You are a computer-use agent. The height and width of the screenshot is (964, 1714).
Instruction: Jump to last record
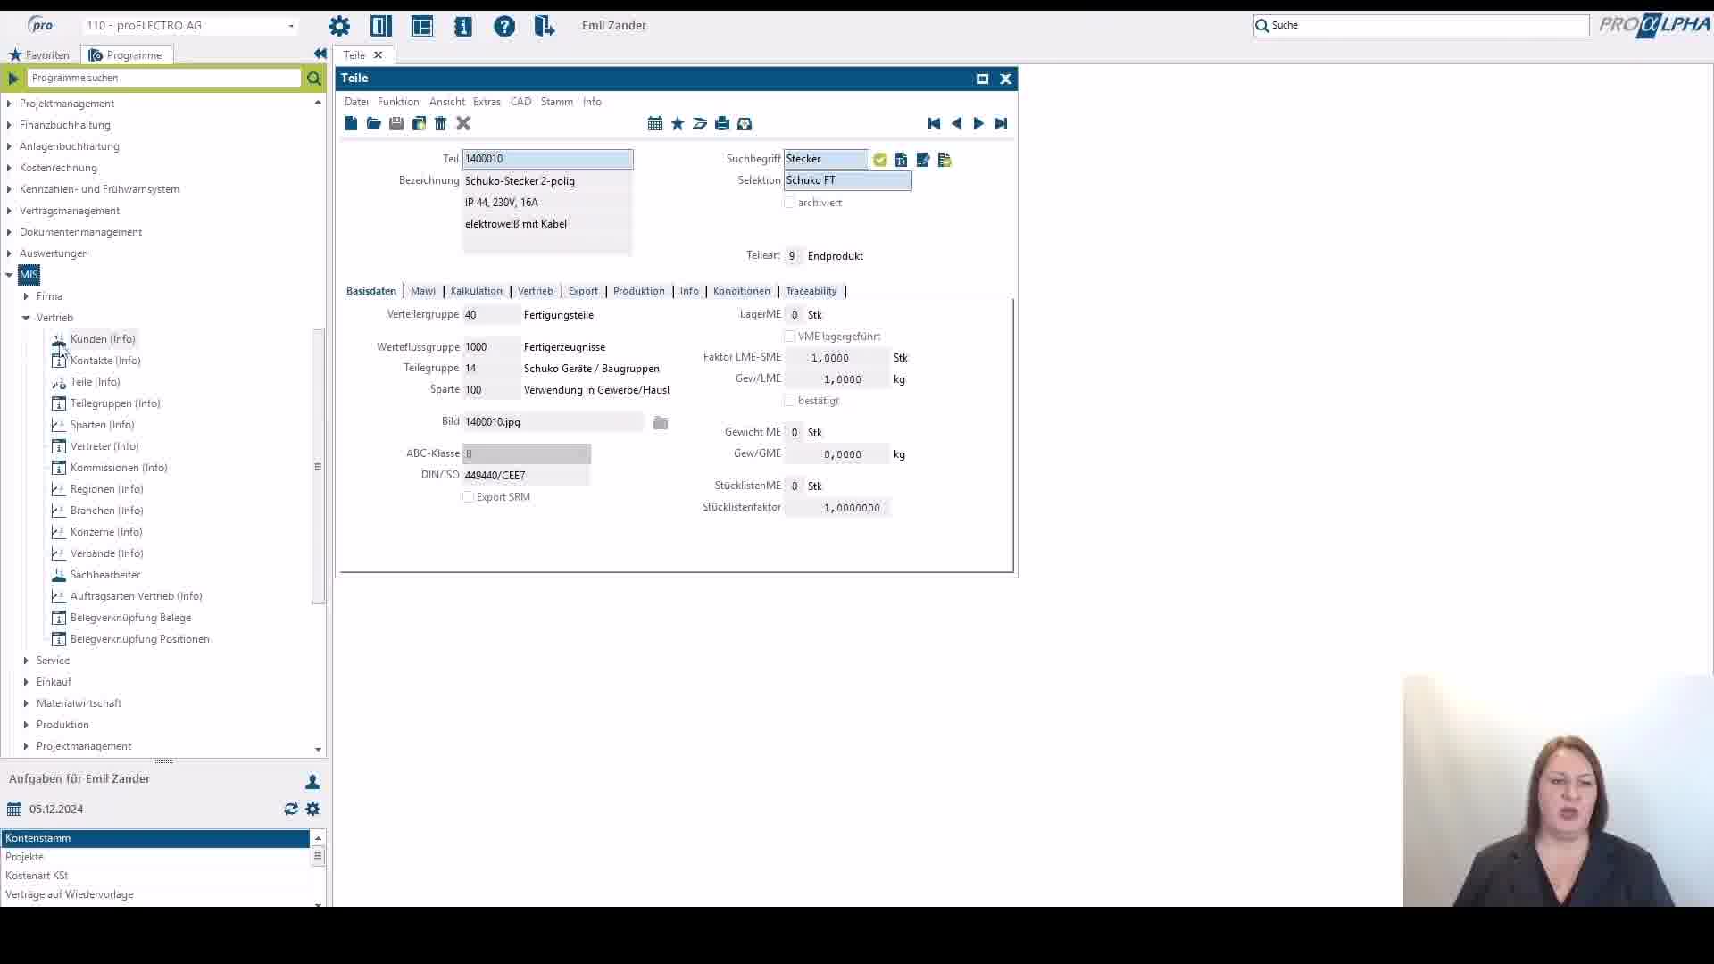(1001, 124)
